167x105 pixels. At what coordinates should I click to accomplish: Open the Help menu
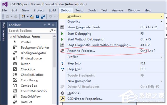[148, 10]
